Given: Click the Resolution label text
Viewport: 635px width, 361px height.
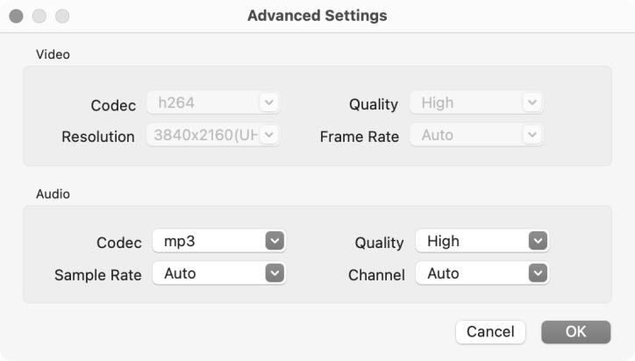Looking at the screenshot, I should coord(97,138).
